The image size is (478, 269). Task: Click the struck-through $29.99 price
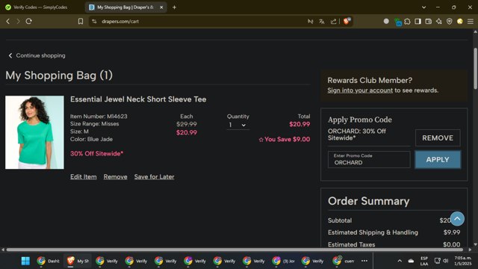[187, 124]
